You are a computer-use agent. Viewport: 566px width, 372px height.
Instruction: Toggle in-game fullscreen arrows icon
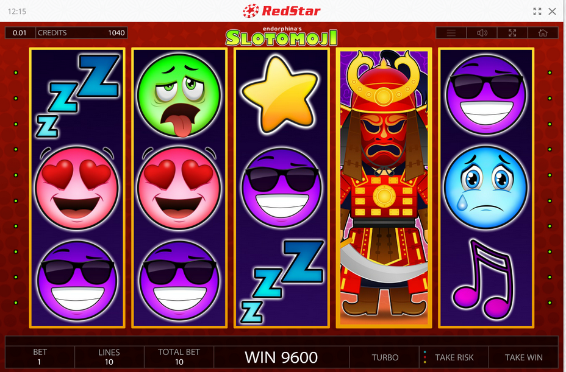pyautogui.click(x=512, y=33)
